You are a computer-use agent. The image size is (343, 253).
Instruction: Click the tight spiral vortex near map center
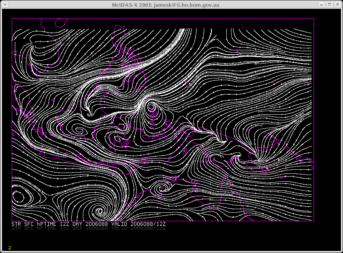tap(152, 107)
